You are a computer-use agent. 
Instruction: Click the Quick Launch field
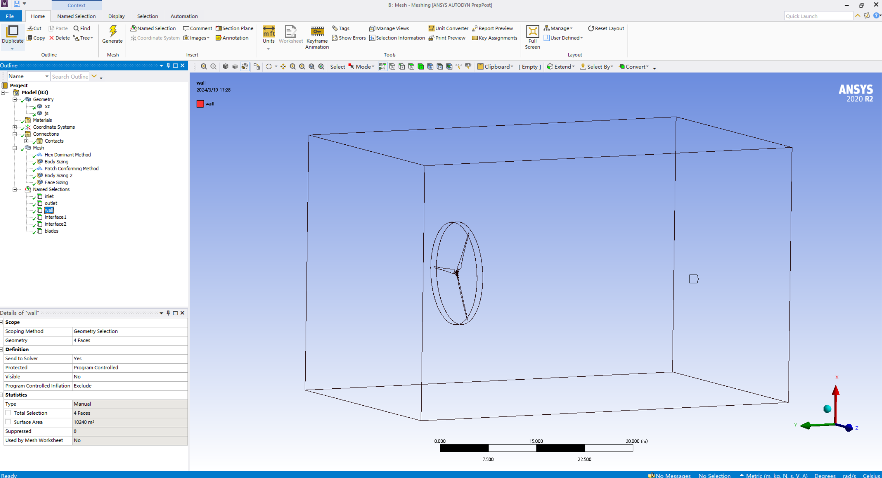pyautogui.click(x=818, y=16)
